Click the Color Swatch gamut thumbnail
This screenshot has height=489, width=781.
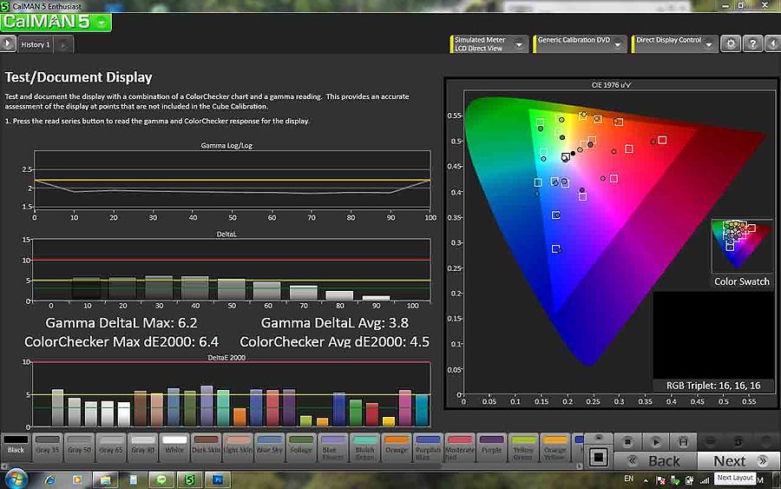tap(742, 247)
